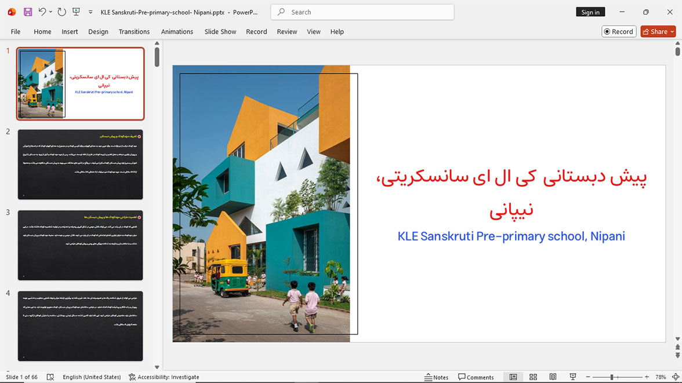Open the Slide Show tab
The image size is (682, 383).
pyautogui.click(x=220, y=32)
